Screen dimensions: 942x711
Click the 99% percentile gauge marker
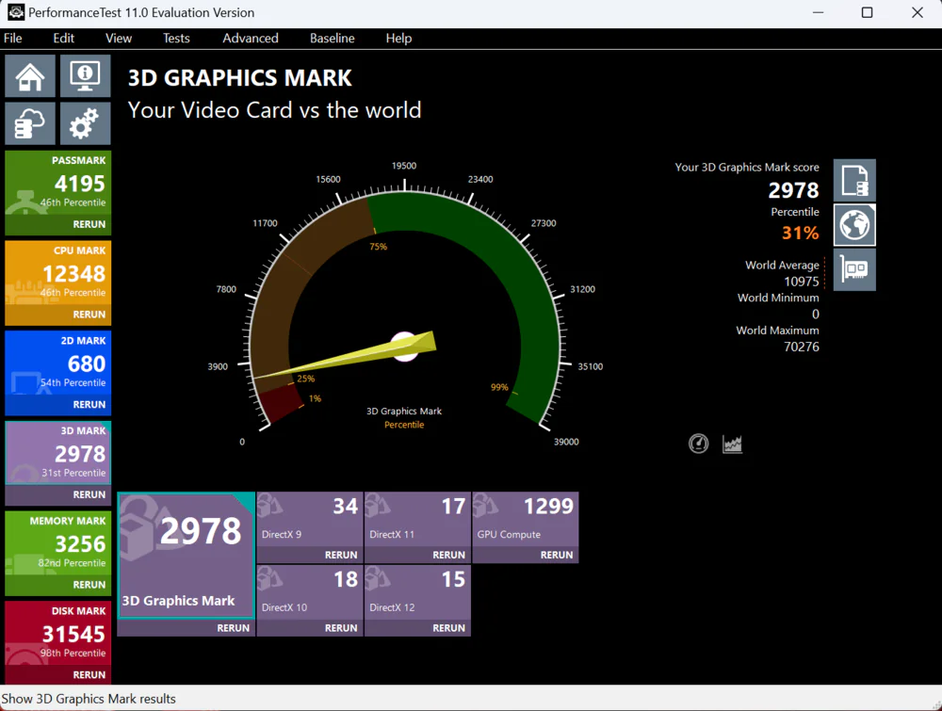499,387
